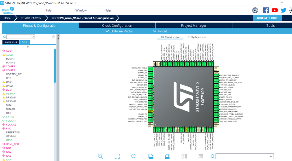Click the magnifier beside the category search box
Screen dimensions: 292x161
[4, 37]
